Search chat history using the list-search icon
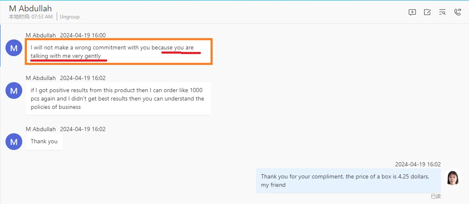This screenshot has height=204, width=469. tap(443, 12)
